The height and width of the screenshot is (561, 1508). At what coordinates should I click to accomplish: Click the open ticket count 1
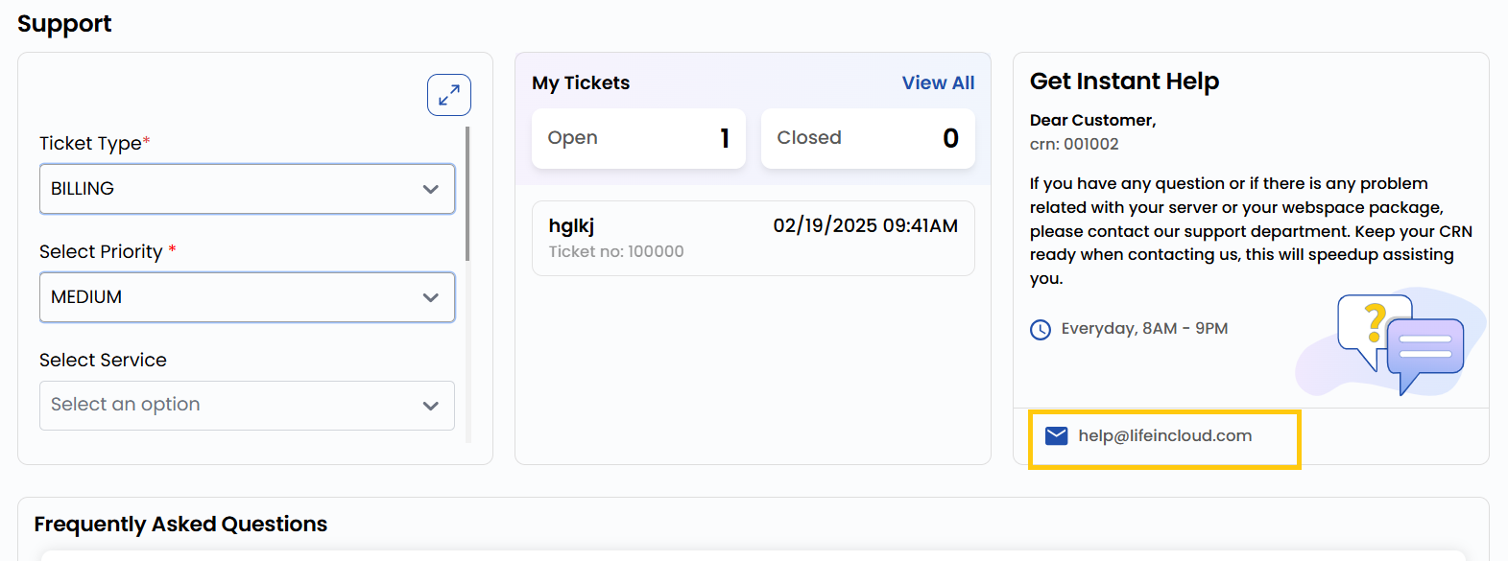click(x=725, y=139)
